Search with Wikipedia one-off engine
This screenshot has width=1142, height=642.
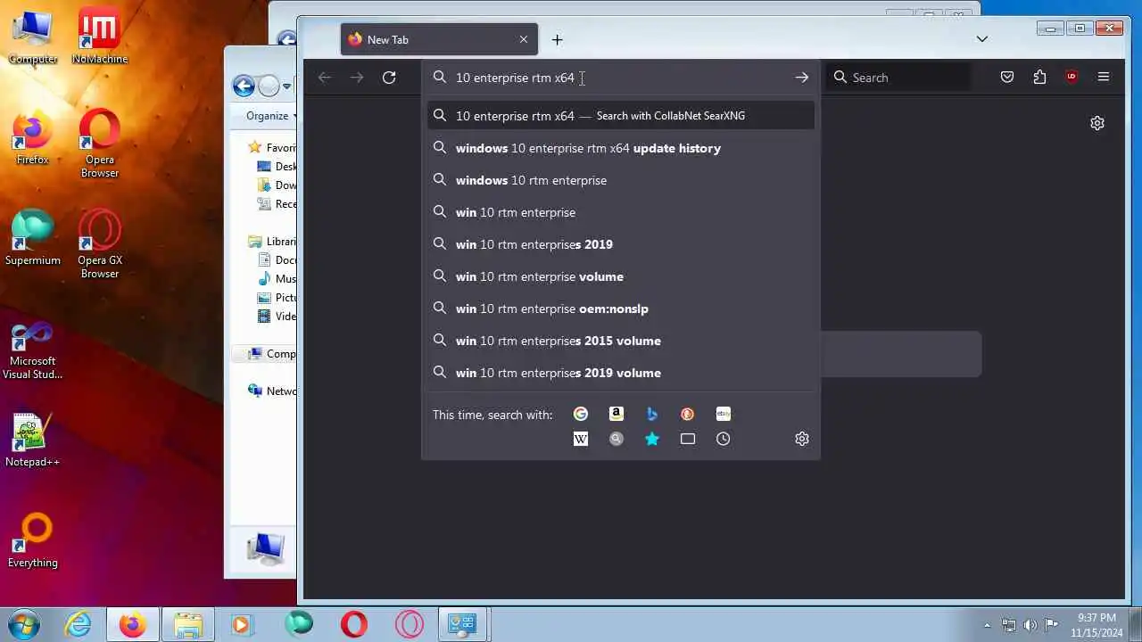tap(581, 439)
